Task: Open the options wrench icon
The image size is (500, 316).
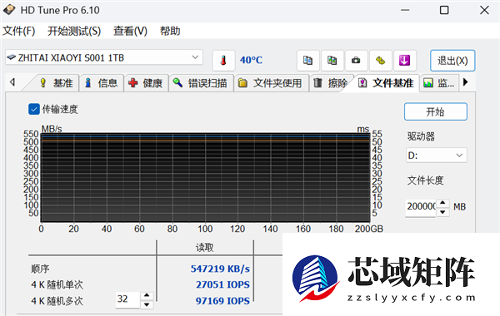Action: pyautogui.click(x=380, y=60)
